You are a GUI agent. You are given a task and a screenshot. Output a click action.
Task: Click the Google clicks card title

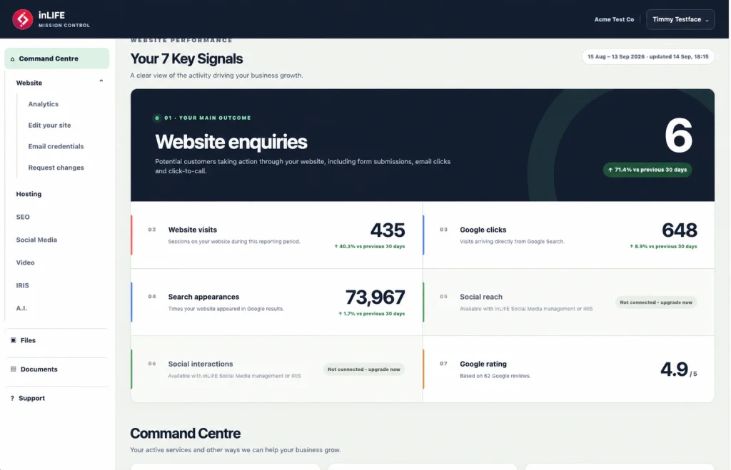click(x=483, y=230)
